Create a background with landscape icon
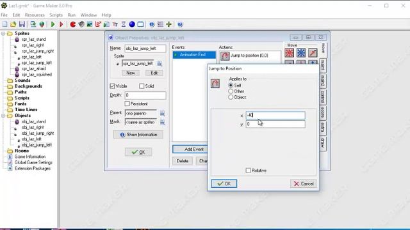This screenshot has height=230, width=410. coord(90,24)
